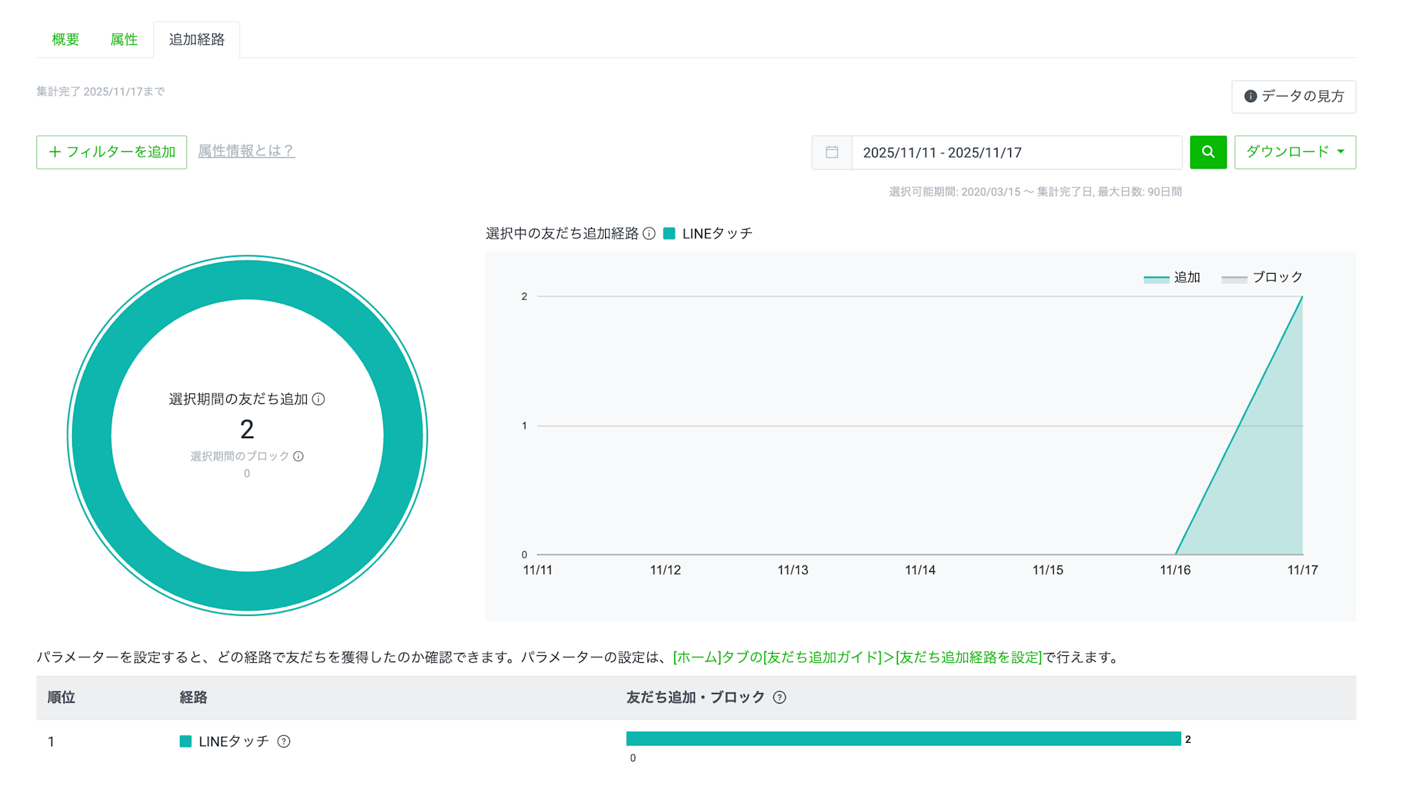Click the teal color swatch beside LINEタッチ
The height and width of the screenshot is (805, 1401).
[185, 741]
